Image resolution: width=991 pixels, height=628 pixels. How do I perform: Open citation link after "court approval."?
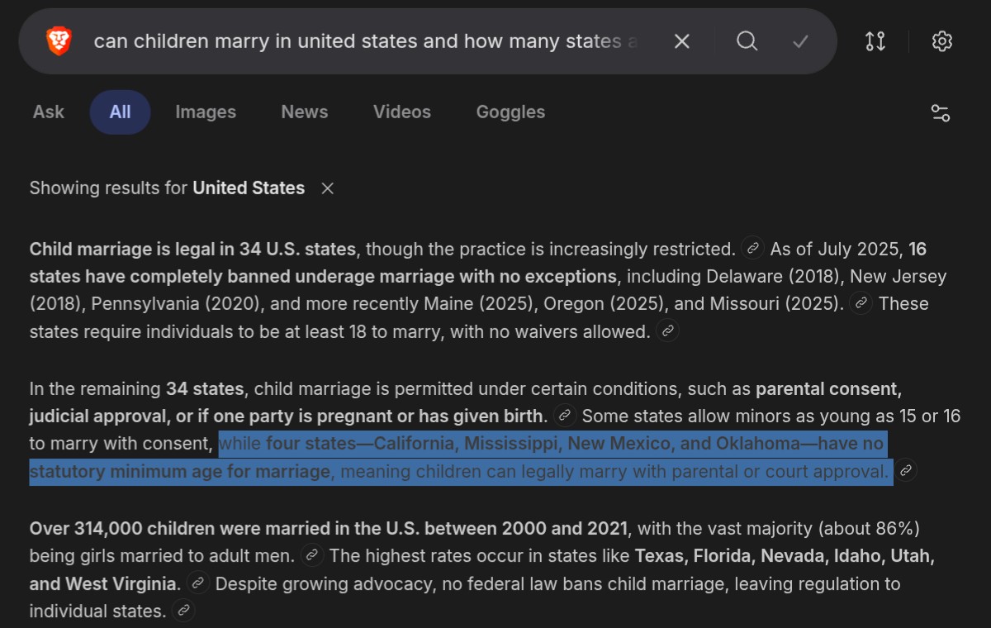pyautogui.click(x=906, y=471)
